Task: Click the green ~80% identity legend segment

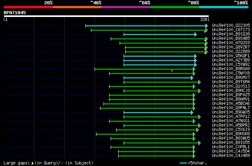Action: [175, 7]
